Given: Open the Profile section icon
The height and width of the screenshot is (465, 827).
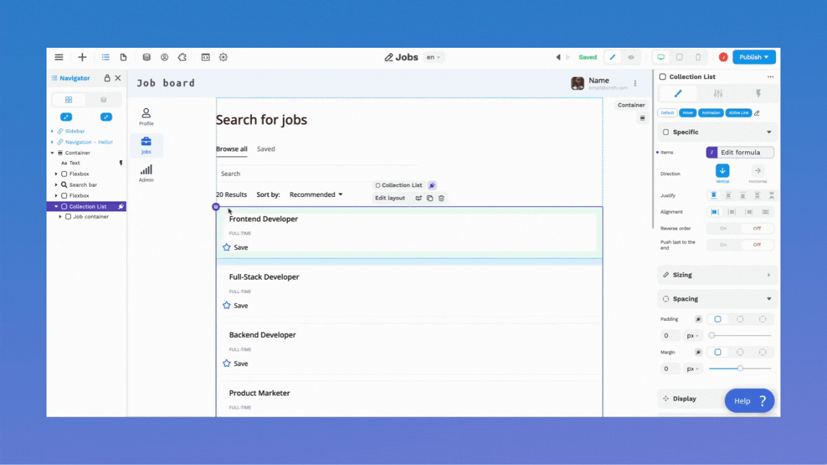Looking at the screenshot, I should tap(146, 115).
